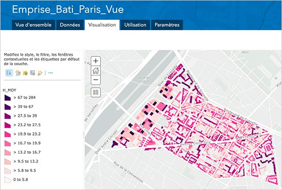Open the Configure Pop-up icon
282x190 pixels.
pos(32,73)
